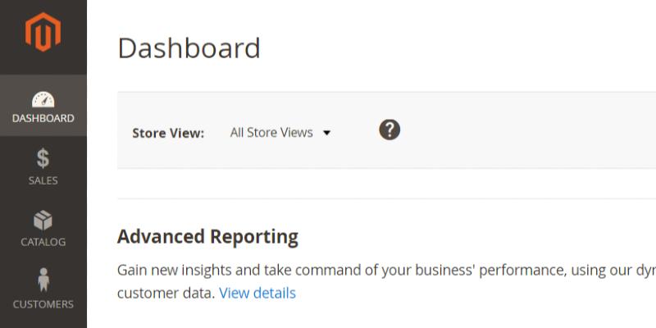Screen dimensions: 656x328
Task: Click the Sales dollar sign icon
Action: click(43, 160)
